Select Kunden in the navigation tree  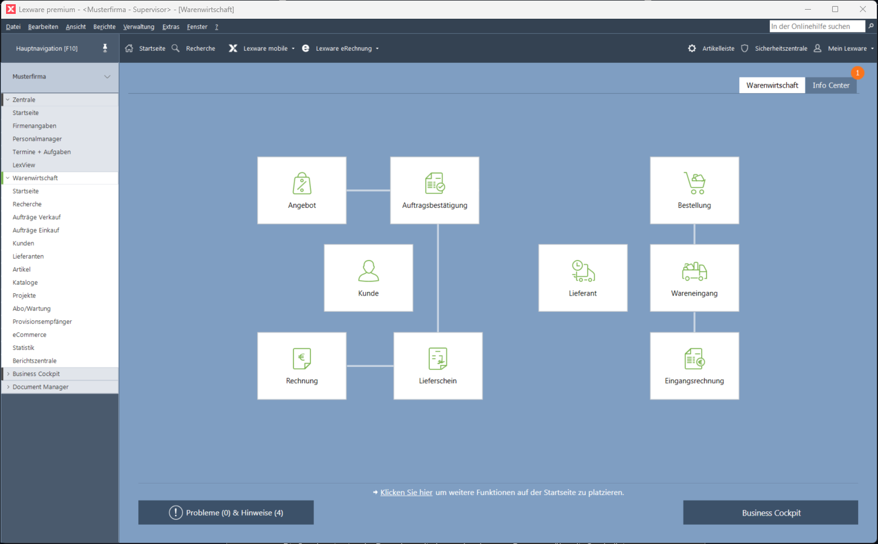click(24, 244)
